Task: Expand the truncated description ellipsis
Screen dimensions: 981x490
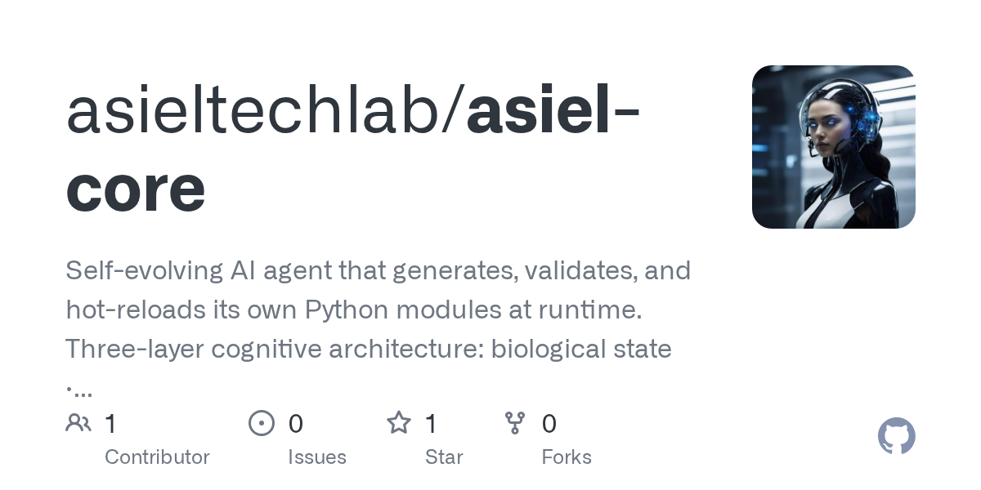Action: pyautogui.click(x=79, y=389)
